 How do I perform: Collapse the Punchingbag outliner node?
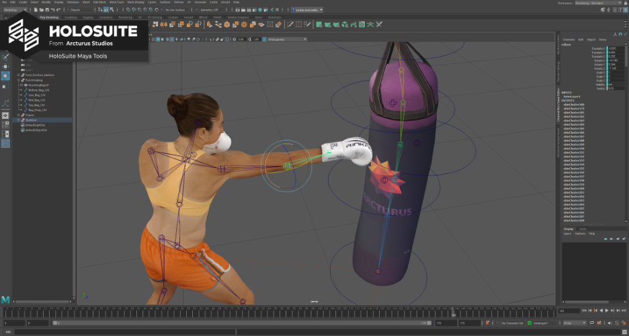pyautogui.click(x=18, y=80)
